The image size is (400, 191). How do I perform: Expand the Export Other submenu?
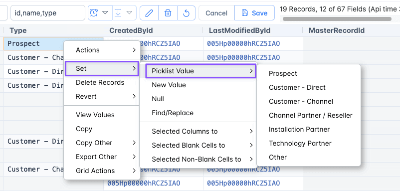102,157
